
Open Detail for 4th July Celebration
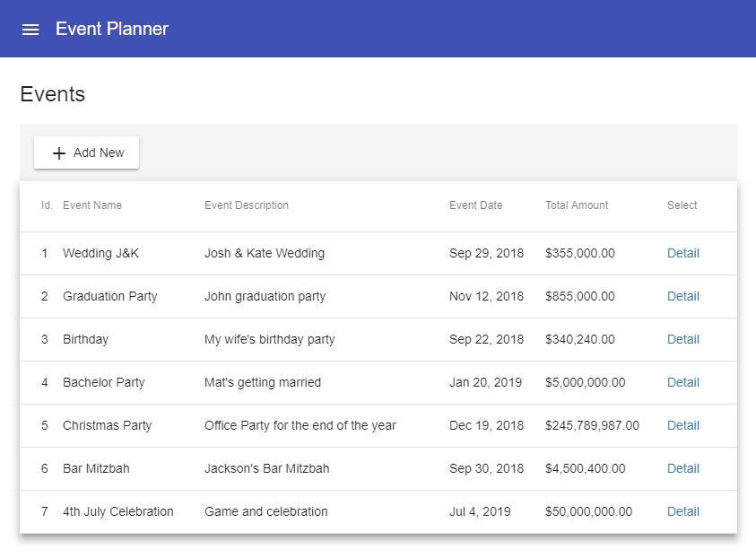682,511
